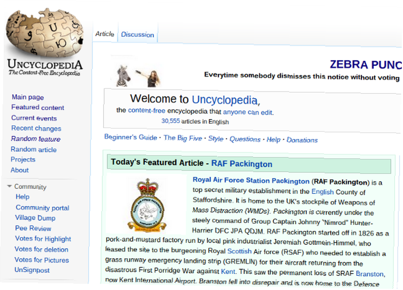Open the Style link
The image size is (403, 290).
pos(216,139)
